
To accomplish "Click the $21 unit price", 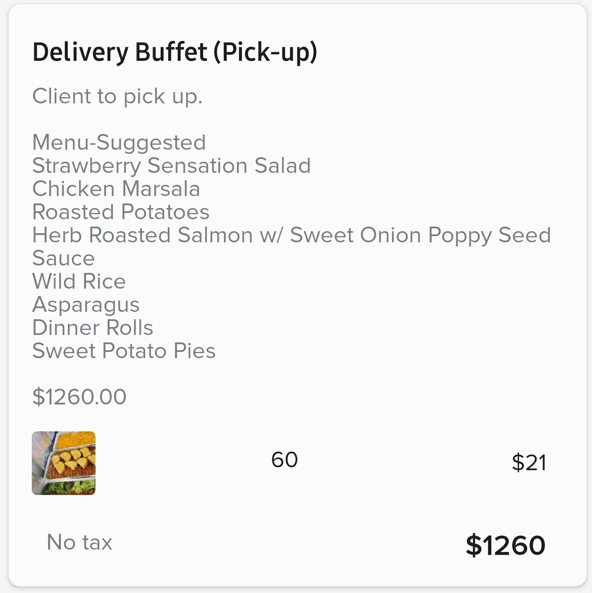I will pyautogui.click(x=529, y=462).
